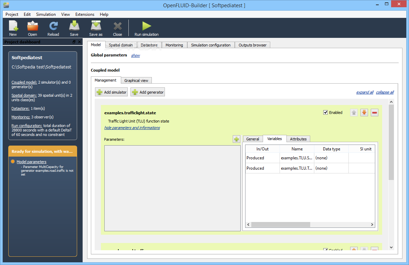Image resolution: width=409 pixels, height=265 pixels.
Task: Open the Extensions menu
Action: tap(85, 14)
